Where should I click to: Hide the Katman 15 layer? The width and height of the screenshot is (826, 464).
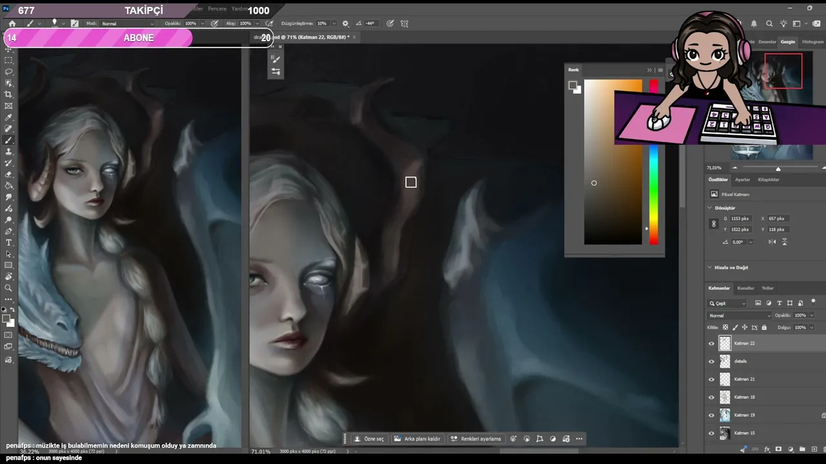pos(712,433)
